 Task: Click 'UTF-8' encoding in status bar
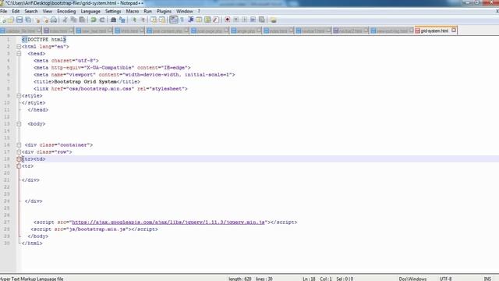[445, 279]
